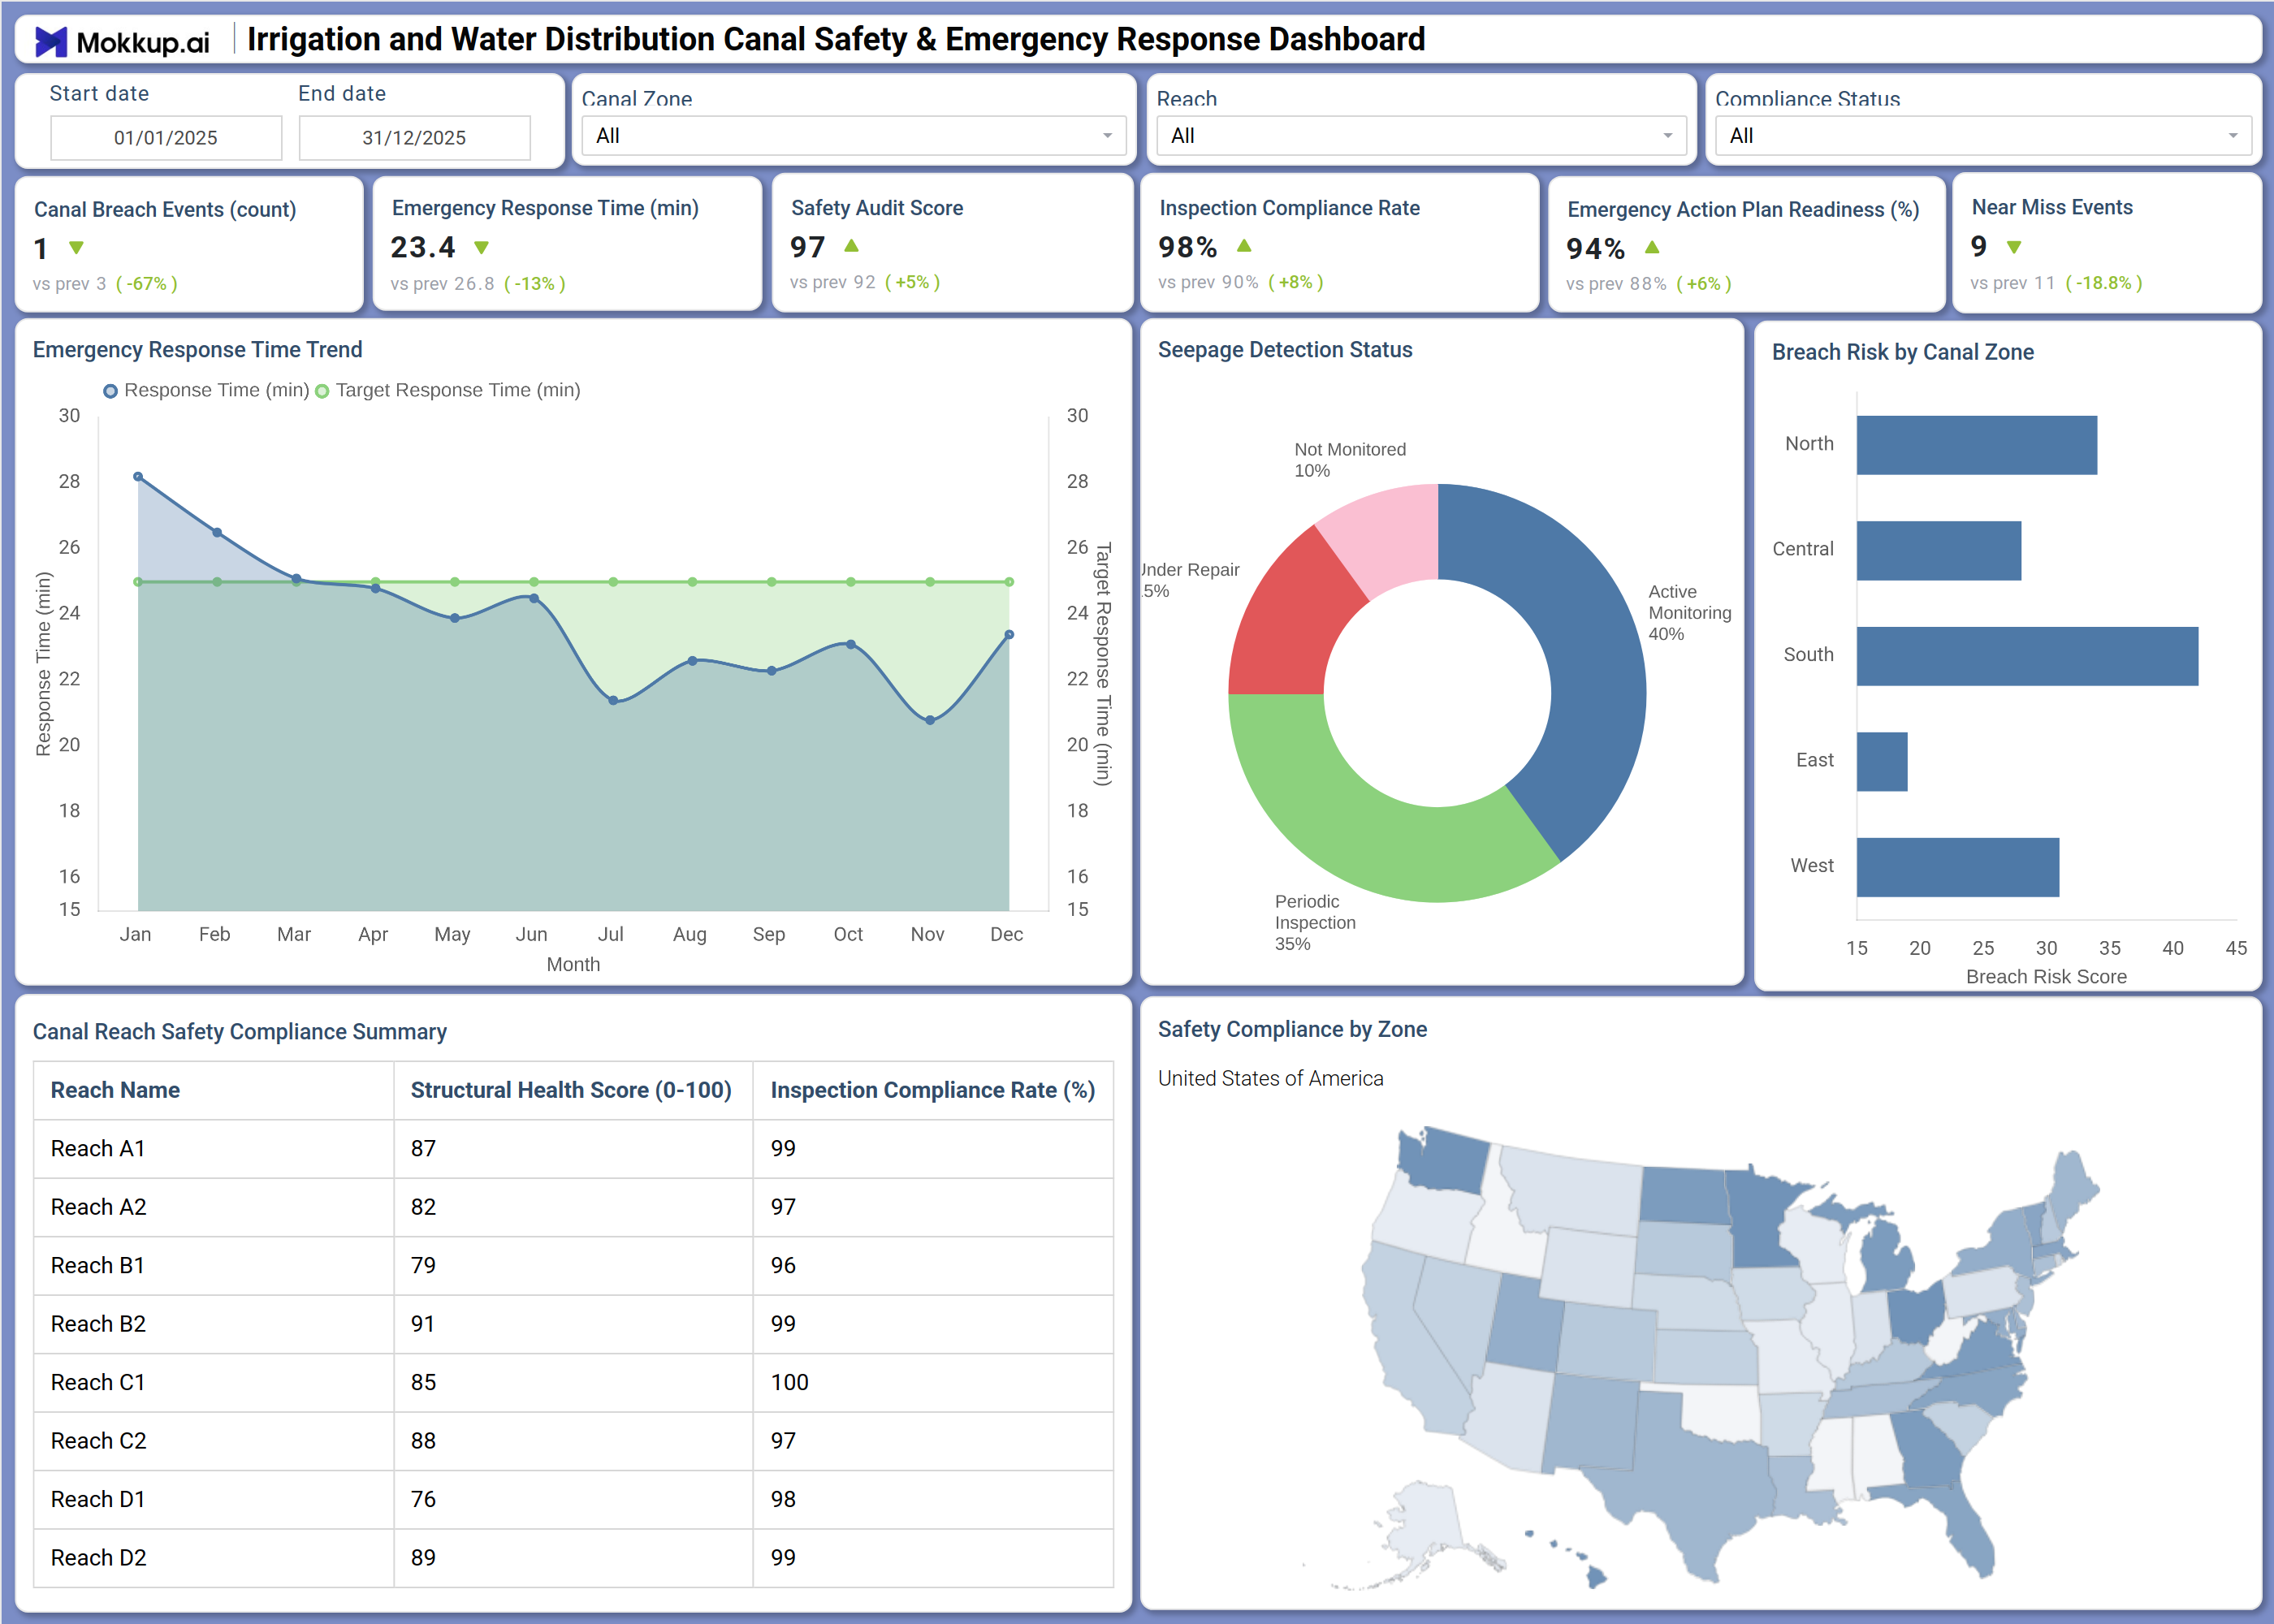Select the Reach C2 row name
This screenshot has width=2274, height=1624.
99,1441
